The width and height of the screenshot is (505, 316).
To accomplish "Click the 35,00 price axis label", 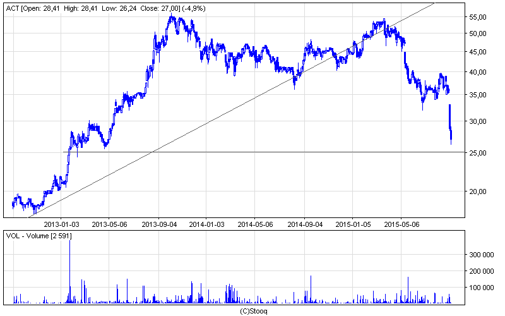I will (x=478, y=95).
